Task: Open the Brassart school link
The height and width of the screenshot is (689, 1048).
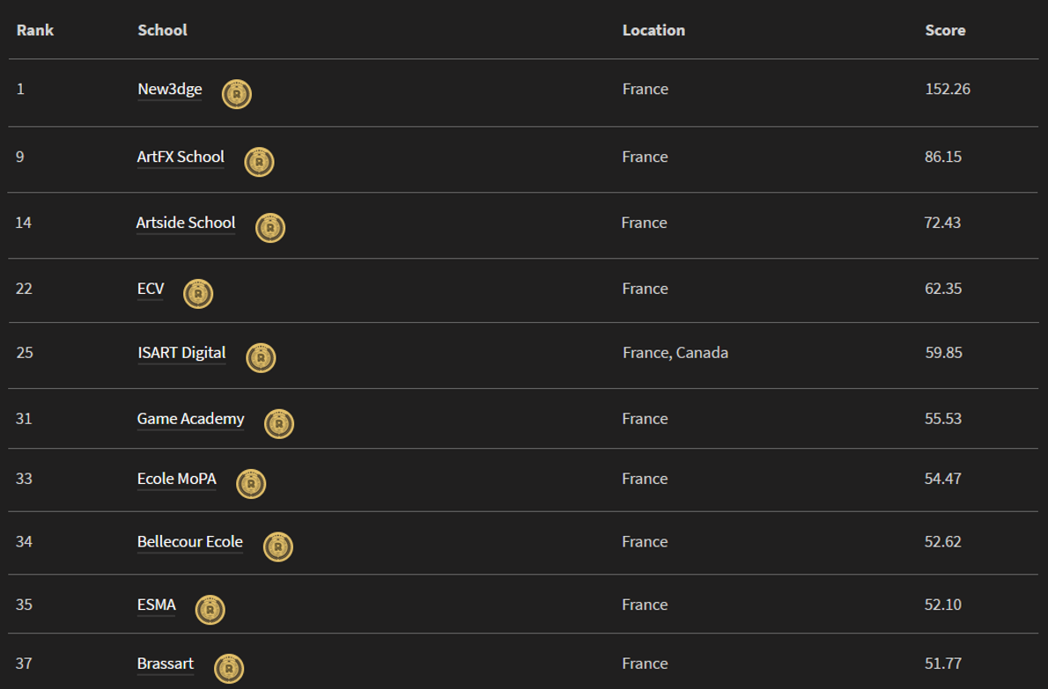Action: pos(166,663)
